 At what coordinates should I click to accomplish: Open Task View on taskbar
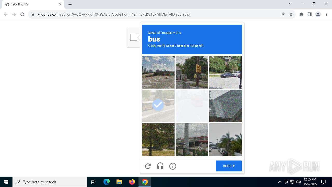[93, 182]
